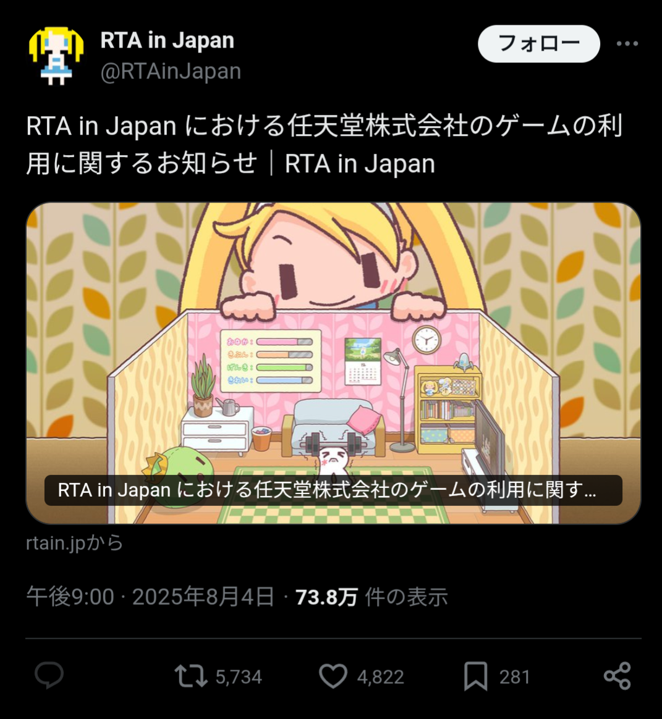
Task: View the 73.8万 件の表示 view count
Action: pos(371,597)
